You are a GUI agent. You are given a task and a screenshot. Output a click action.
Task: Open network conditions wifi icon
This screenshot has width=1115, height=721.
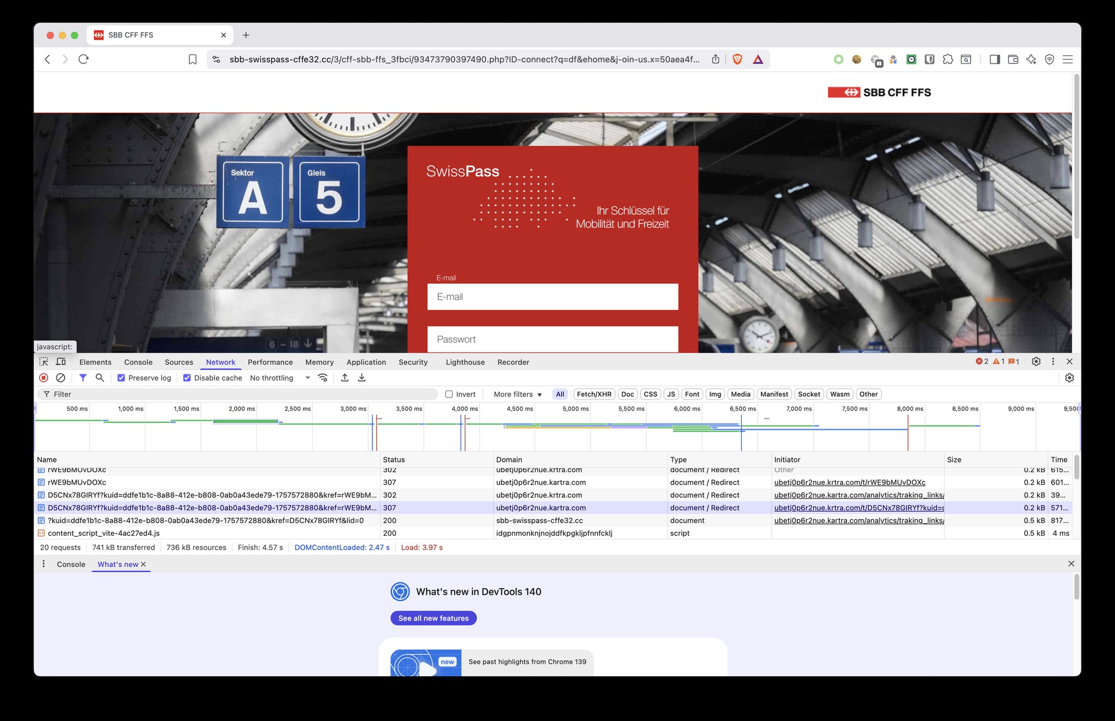tap(323, 378)
